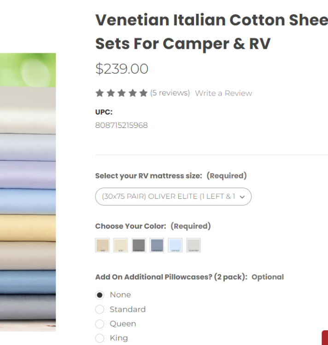Click the first rating star
The width and height of the screenshot is (328, 345).
[100, 93]
